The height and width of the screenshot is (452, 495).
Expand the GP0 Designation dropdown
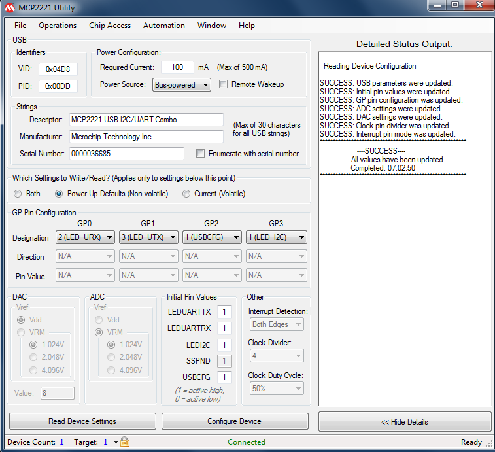85,237
